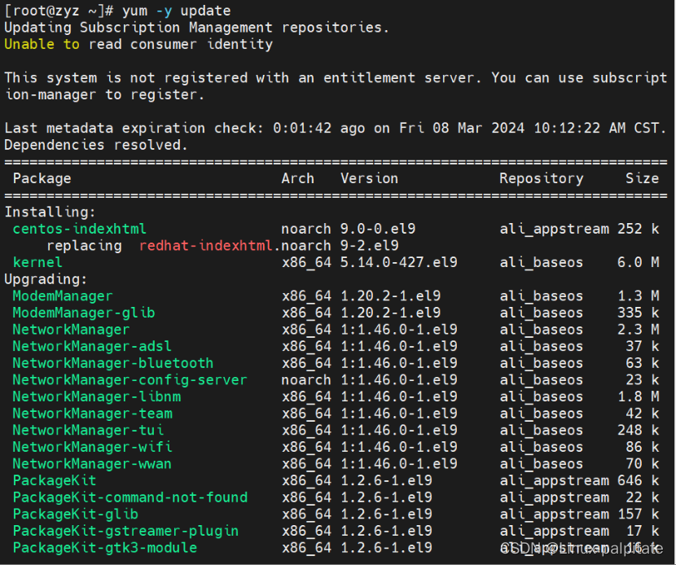The height and width of the screenshot is (565, 676).
Task: Click the 252 k size of centos-indexhtml
Action: (638, 230)
